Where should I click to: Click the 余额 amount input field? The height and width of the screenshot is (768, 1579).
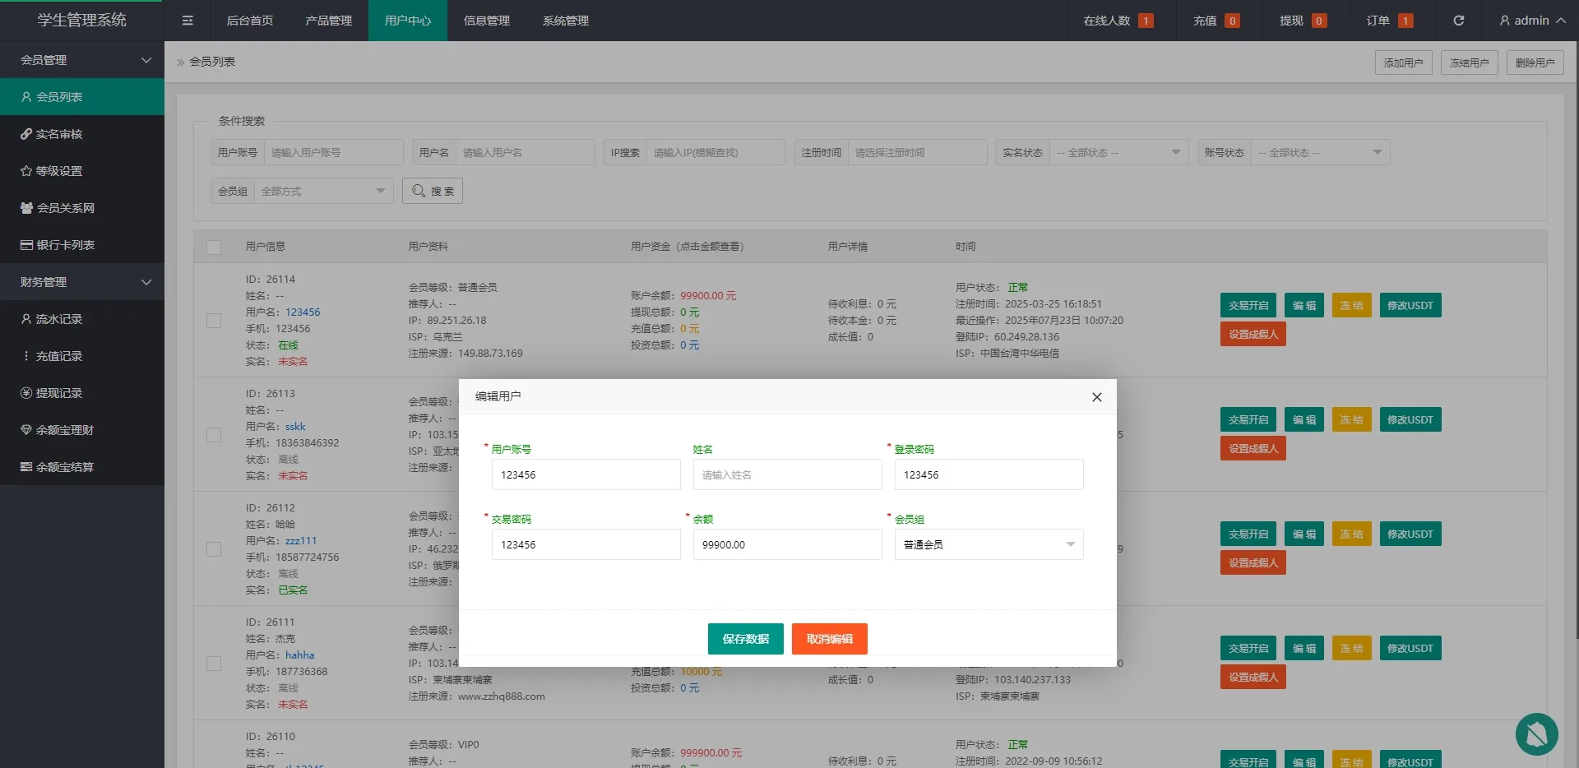click(x=787, y=544)
